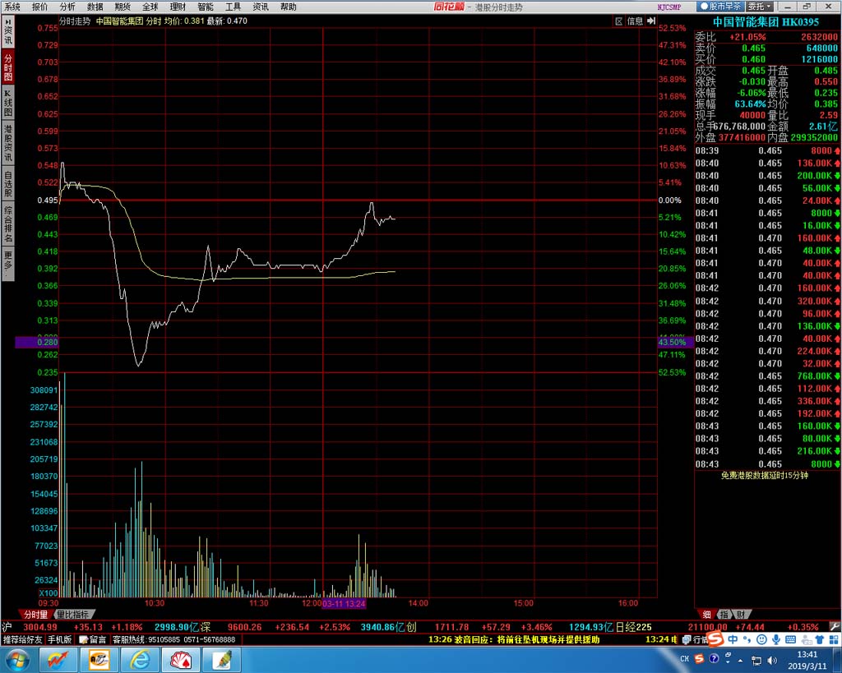The height and width of the screenshot is (673, 842).
Task: Click the 区 zone button above the chart
Action: point(618,21)
